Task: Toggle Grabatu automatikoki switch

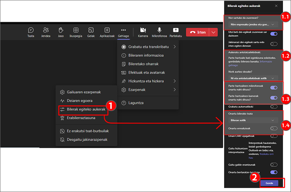Action: (x=274, y=107)
